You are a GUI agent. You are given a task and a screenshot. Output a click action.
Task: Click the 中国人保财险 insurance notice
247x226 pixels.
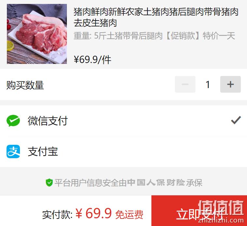click(x=124, y=183)
